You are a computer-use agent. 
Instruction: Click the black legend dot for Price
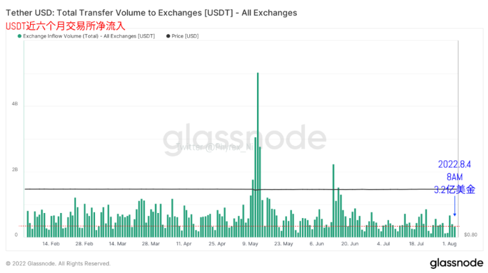click(168, 36)
